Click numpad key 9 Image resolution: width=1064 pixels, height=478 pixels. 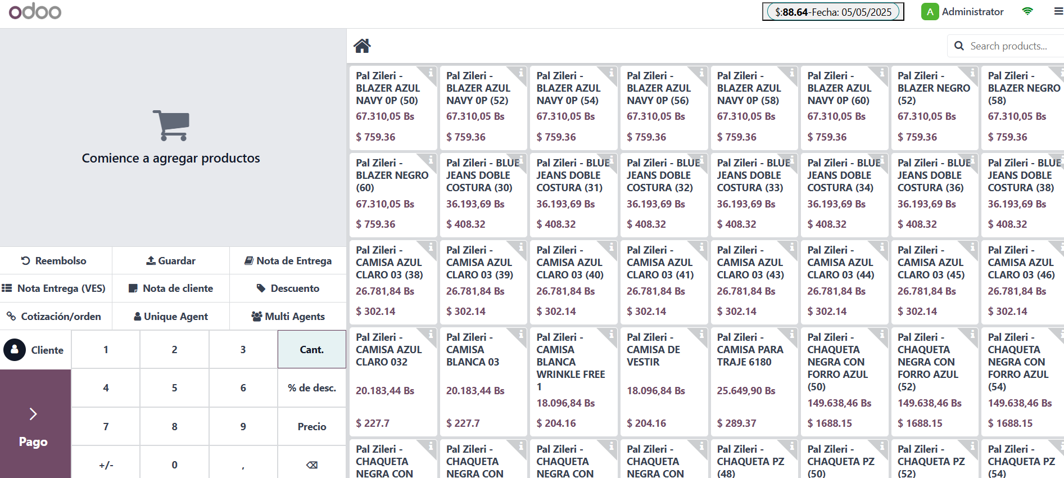point(243,426)
